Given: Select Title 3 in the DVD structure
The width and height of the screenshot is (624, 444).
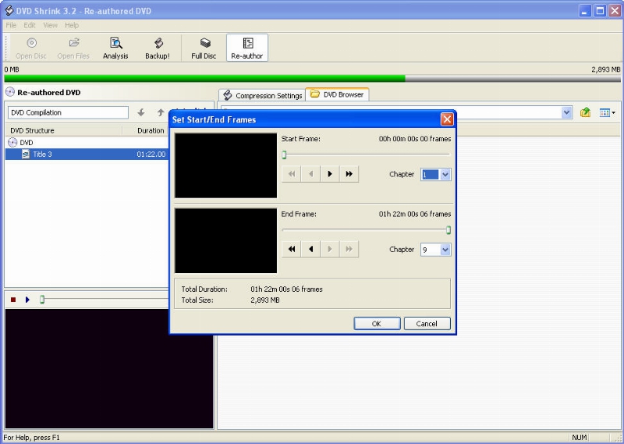Looking at the screenshot, I should tap(44, 155).
